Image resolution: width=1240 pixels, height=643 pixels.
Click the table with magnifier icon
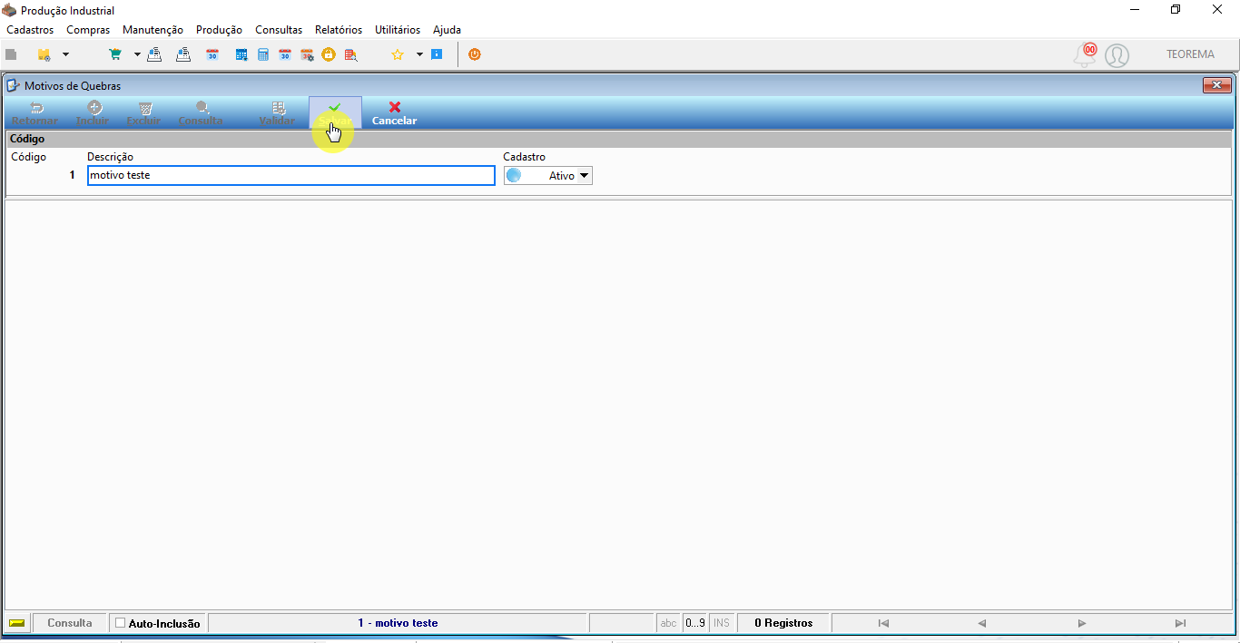coord(350,54)
